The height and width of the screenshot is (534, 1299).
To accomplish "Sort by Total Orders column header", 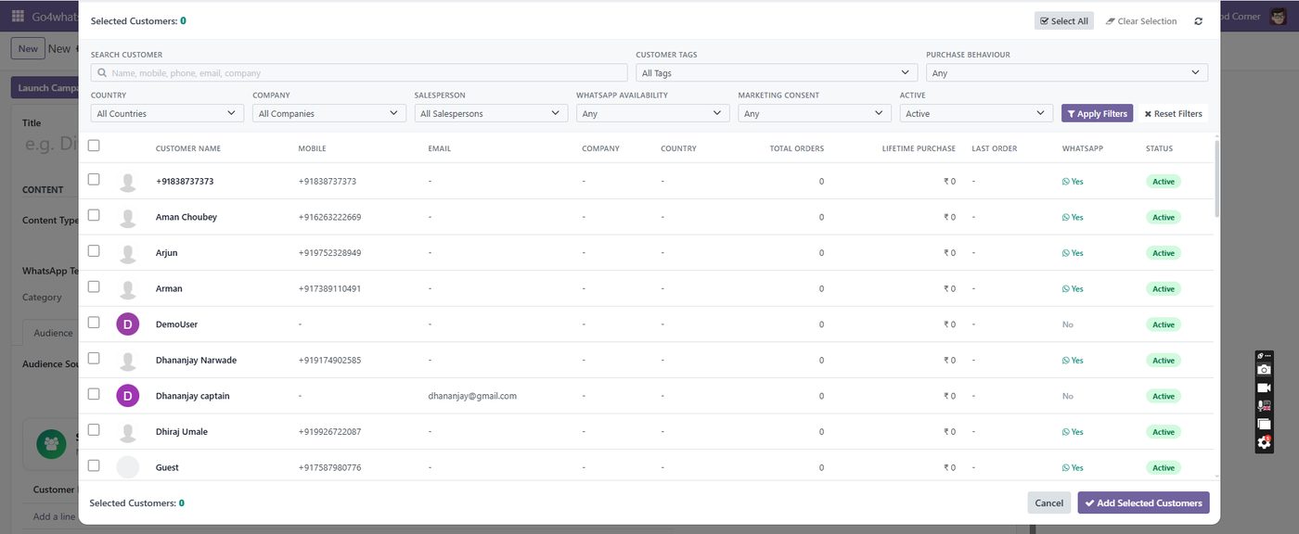I will [797, 148].
